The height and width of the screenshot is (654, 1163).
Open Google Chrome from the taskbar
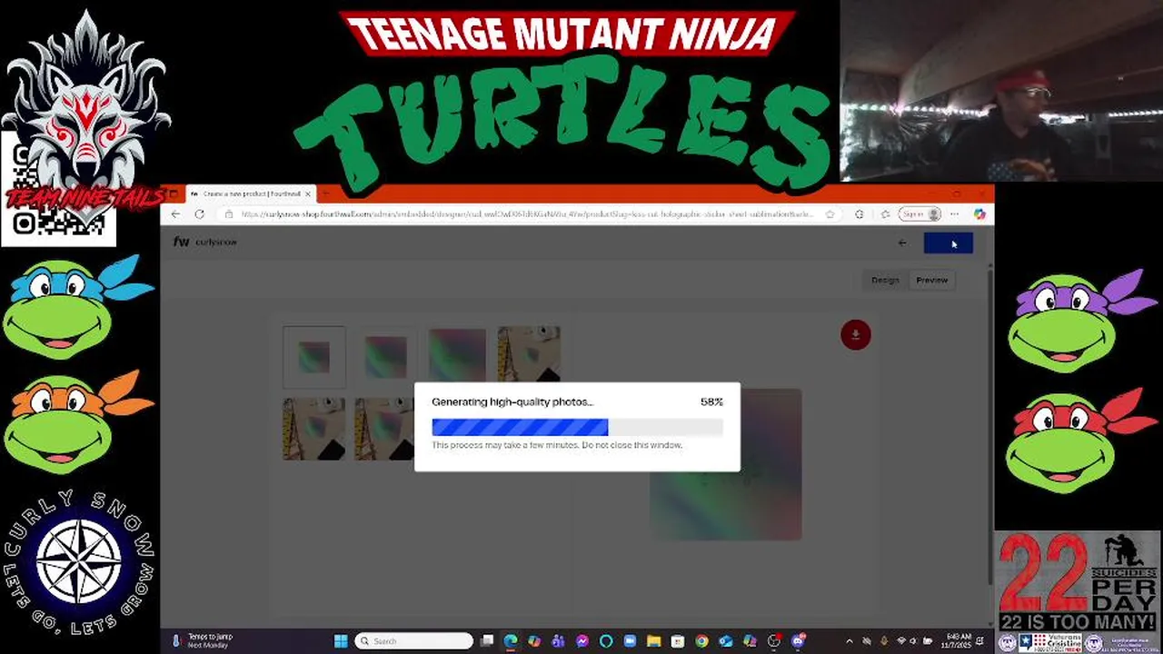701,641
